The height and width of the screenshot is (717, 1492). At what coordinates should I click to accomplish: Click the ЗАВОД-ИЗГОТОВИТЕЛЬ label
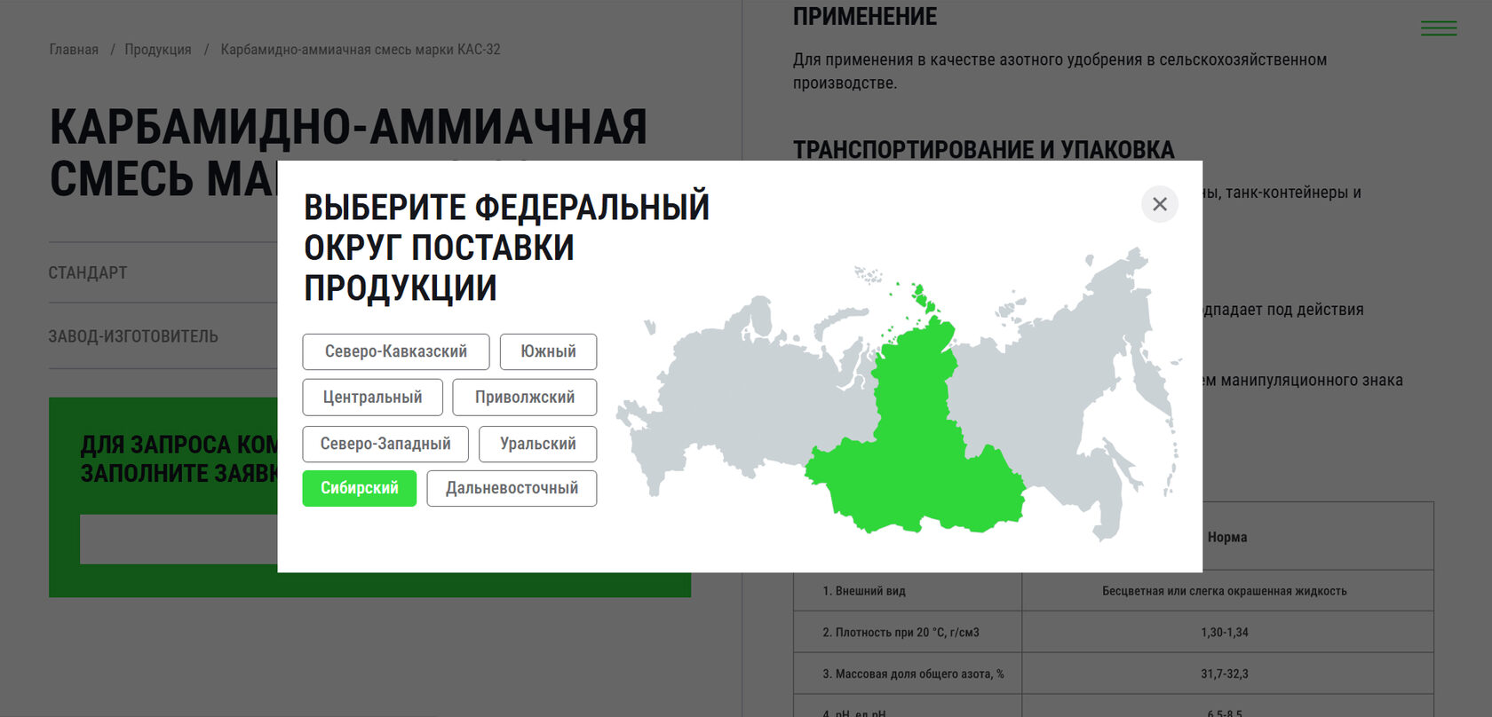tap(133, 336)
